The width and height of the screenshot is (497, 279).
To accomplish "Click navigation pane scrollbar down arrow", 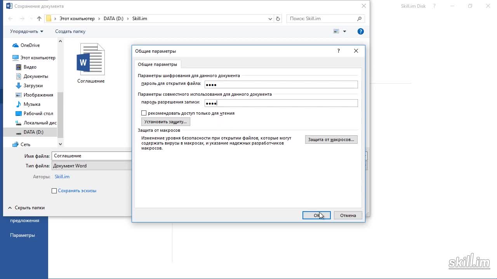I will (x=60, y=144).
